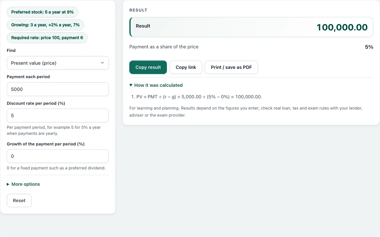Screen dimensions: 380x237
Task: Reset the calculator inputs
Action: click(19, 200)
